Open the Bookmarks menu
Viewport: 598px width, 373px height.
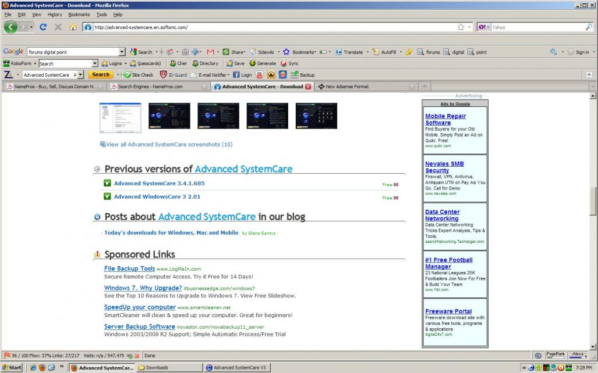[x=79, y=15]
